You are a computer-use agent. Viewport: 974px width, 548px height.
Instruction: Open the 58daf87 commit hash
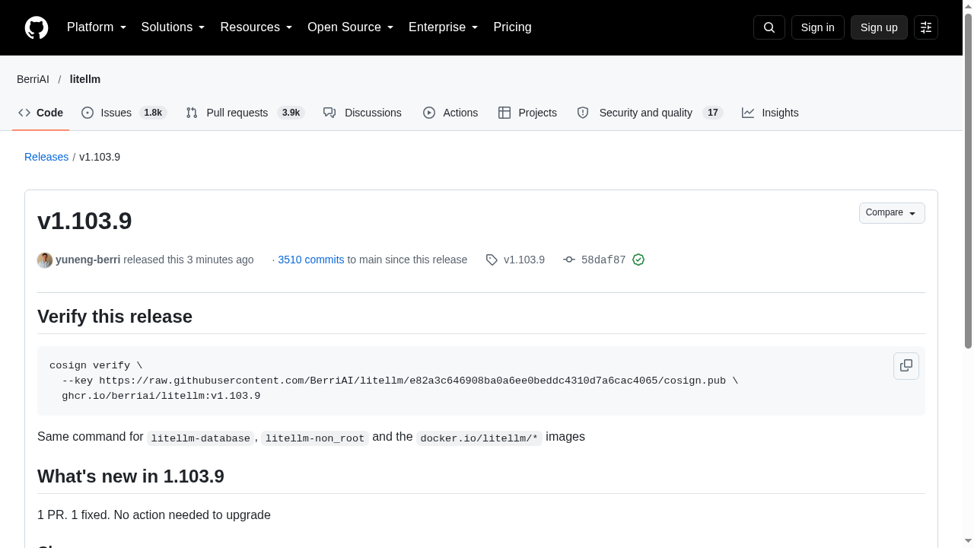[x=603, y=260]
